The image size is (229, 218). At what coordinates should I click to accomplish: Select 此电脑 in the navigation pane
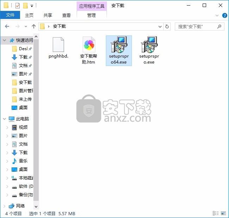tap(23, 119)
